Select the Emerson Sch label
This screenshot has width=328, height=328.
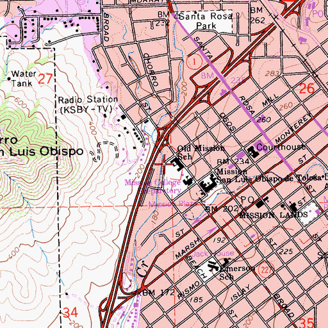237,272
